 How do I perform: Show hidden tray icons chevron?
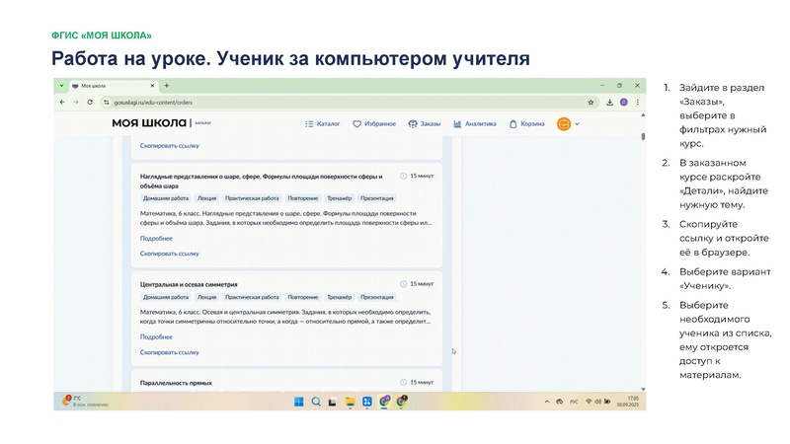tap(547, 402)
